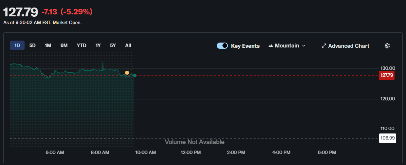Image resolution: width=406 pixels, height=165 pixels.
Task: Click the (-5.29%) percent change
Action: click(76, 12)
